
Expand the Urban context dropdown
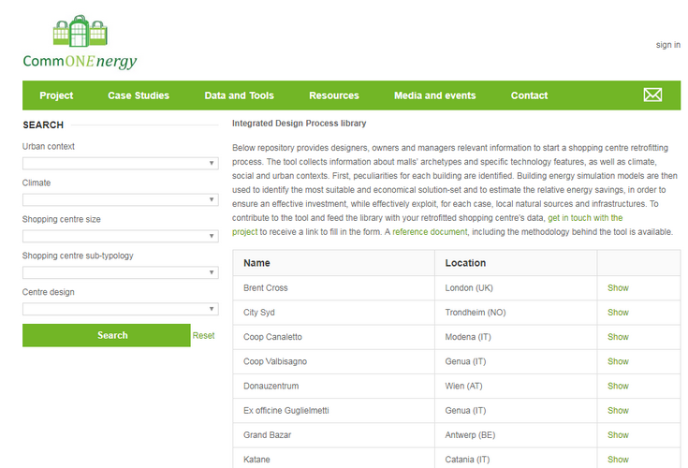click(x=120, y=163)
